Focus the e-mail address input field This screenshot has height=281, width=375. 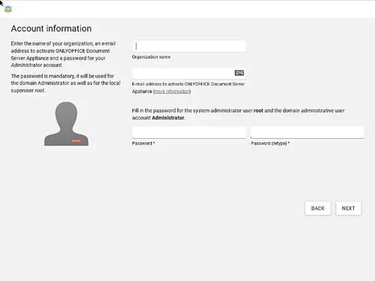[x=189, y=73]
